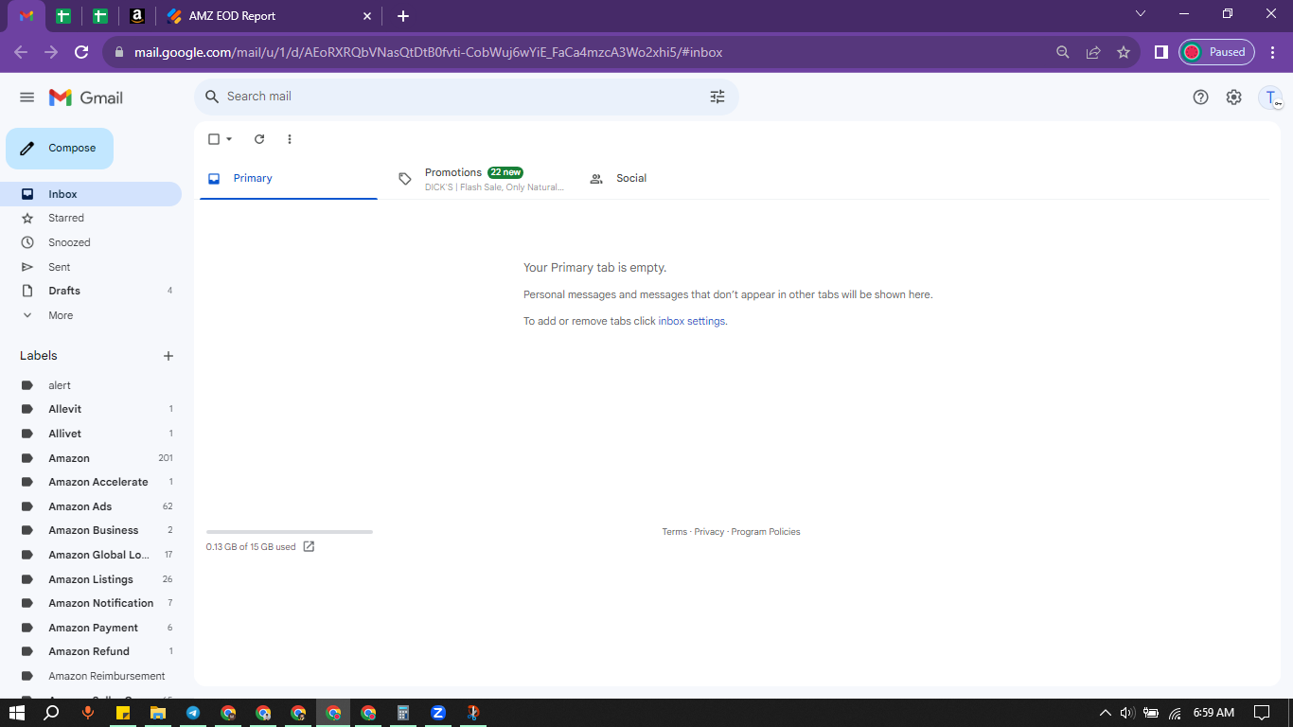Open the Snoozed folder
Screen dimensions: 1293x727
(91, 242)
